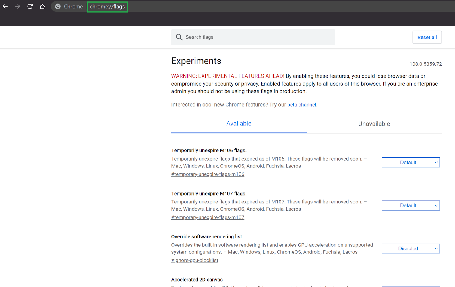Go to the browser home page
Screen dimensions: 455x287
click(x=42, y=6)
